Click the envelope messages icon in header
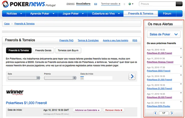 95,4
